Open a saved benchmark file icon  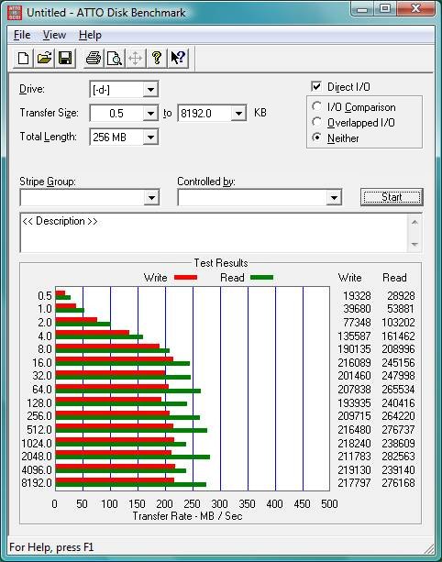(44, 58)
